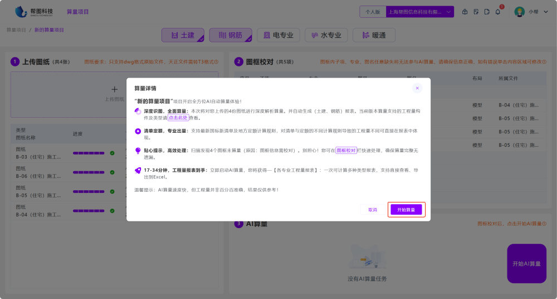Image resolution: width=557 pixels, height=299 pixels.
Task: Close the 算量详情 dialog with X
Action: [x=417, y=88]
